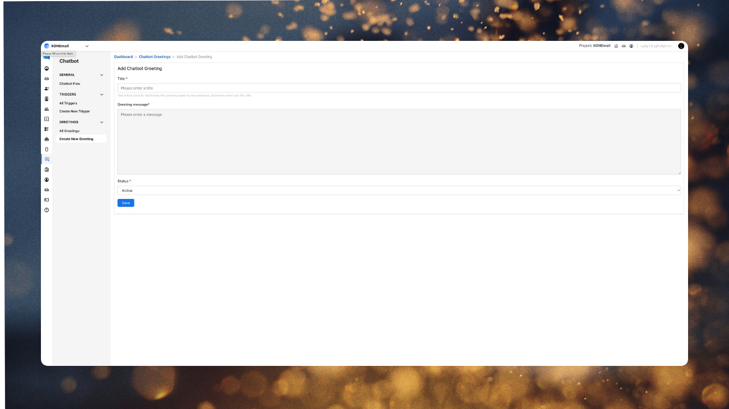The image size is (729, 409).
Task: Click the checklist icon in left sidebar
Action: tap(46, 129)
